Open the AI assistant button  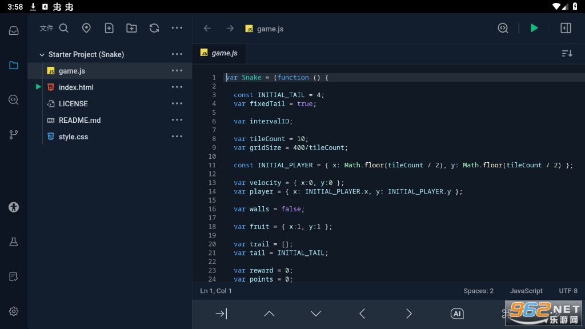(x=456, y=314)
